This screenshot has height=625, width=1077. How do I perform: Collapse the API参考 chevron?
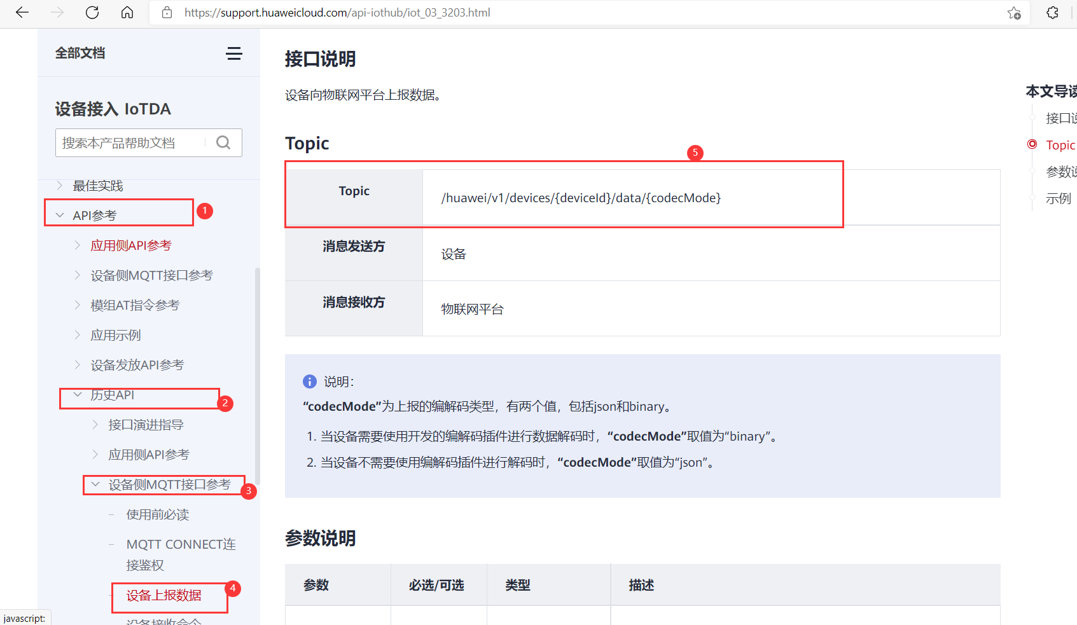click(x=60, y=216)
